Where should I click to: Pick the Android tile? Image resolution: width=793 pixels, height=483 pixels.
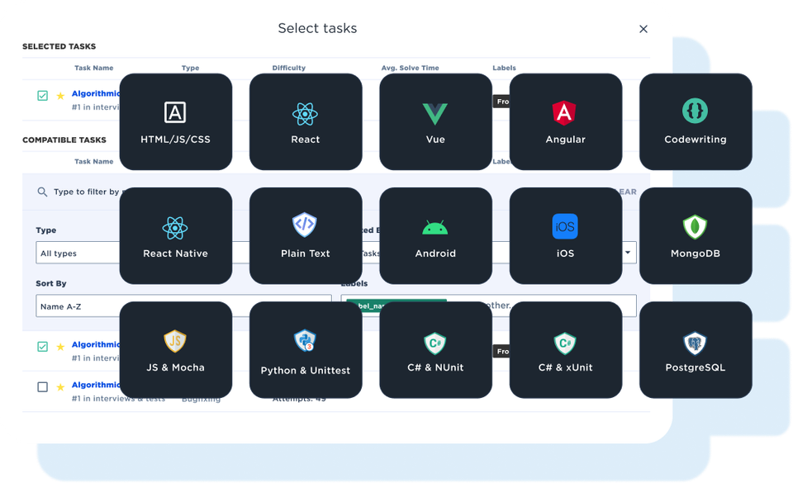click(x=435, y=235)
